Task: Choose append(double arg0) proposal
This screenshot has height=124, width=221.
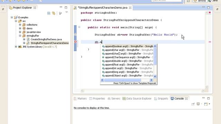Action: [127, 61]
